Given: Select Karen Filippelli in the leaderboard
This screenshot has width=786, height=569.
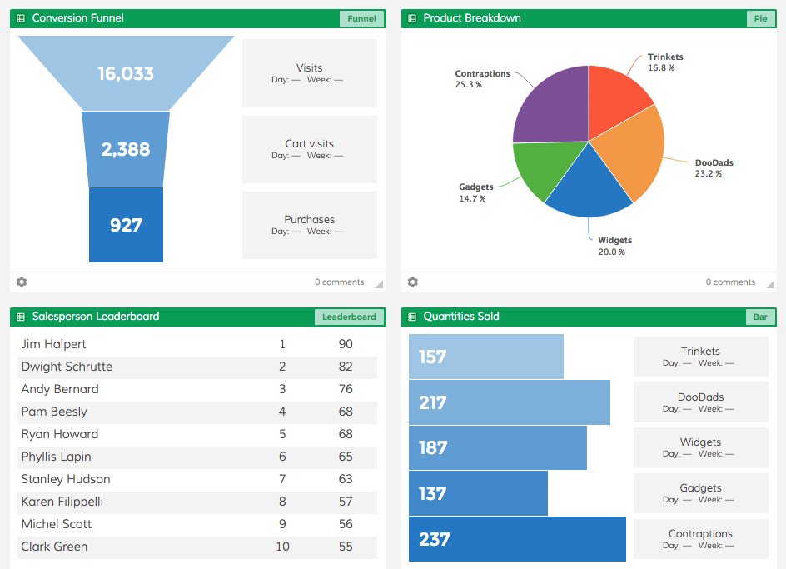Looking at the screenshot, I should (x=62, y=502).
